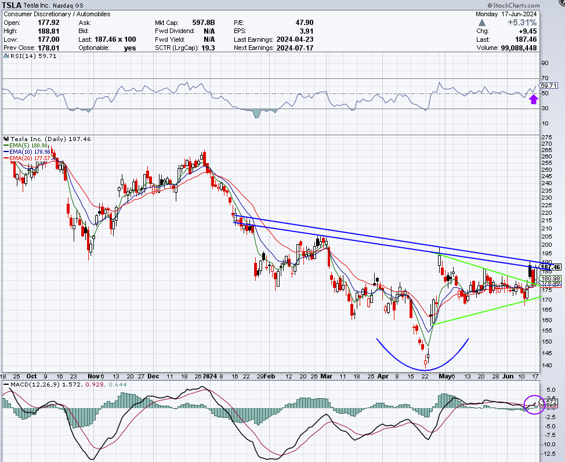Image resolution: width=565 pixels, height=462 pixels.
Task: Click the date 'Monday 17-Jun-2024'
Action: click(506, 14)
